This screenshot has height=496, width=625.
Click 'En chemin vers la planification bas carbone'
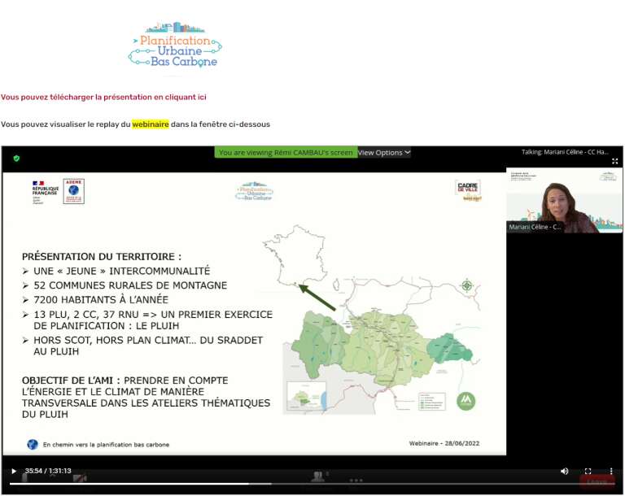pyautogui.click(x=106, y=445)
